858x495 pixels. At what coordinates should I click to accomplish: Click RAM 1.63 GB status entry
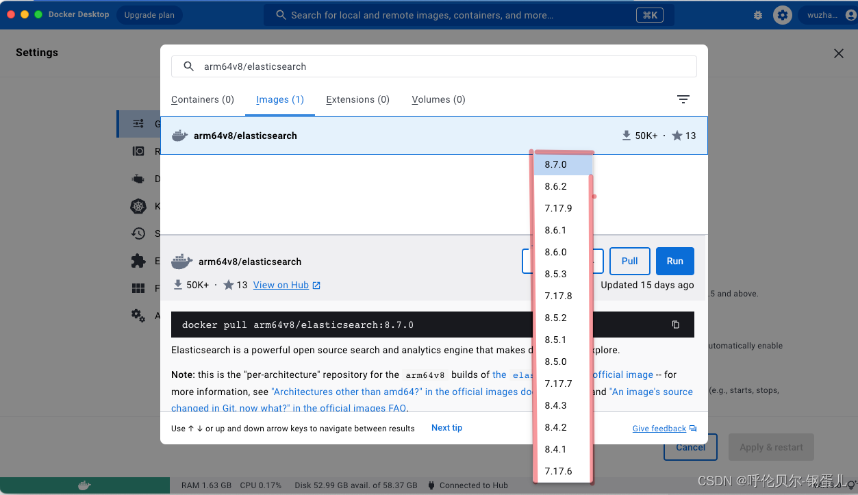[206, 485]
